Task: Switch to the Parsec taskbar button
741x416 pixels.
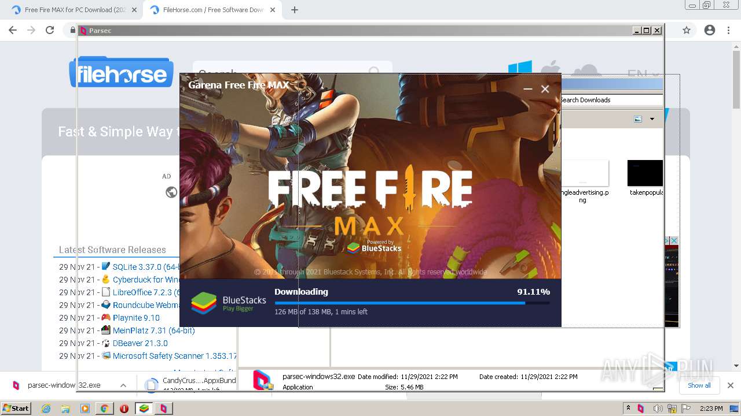Action: [x=163, y=408]
